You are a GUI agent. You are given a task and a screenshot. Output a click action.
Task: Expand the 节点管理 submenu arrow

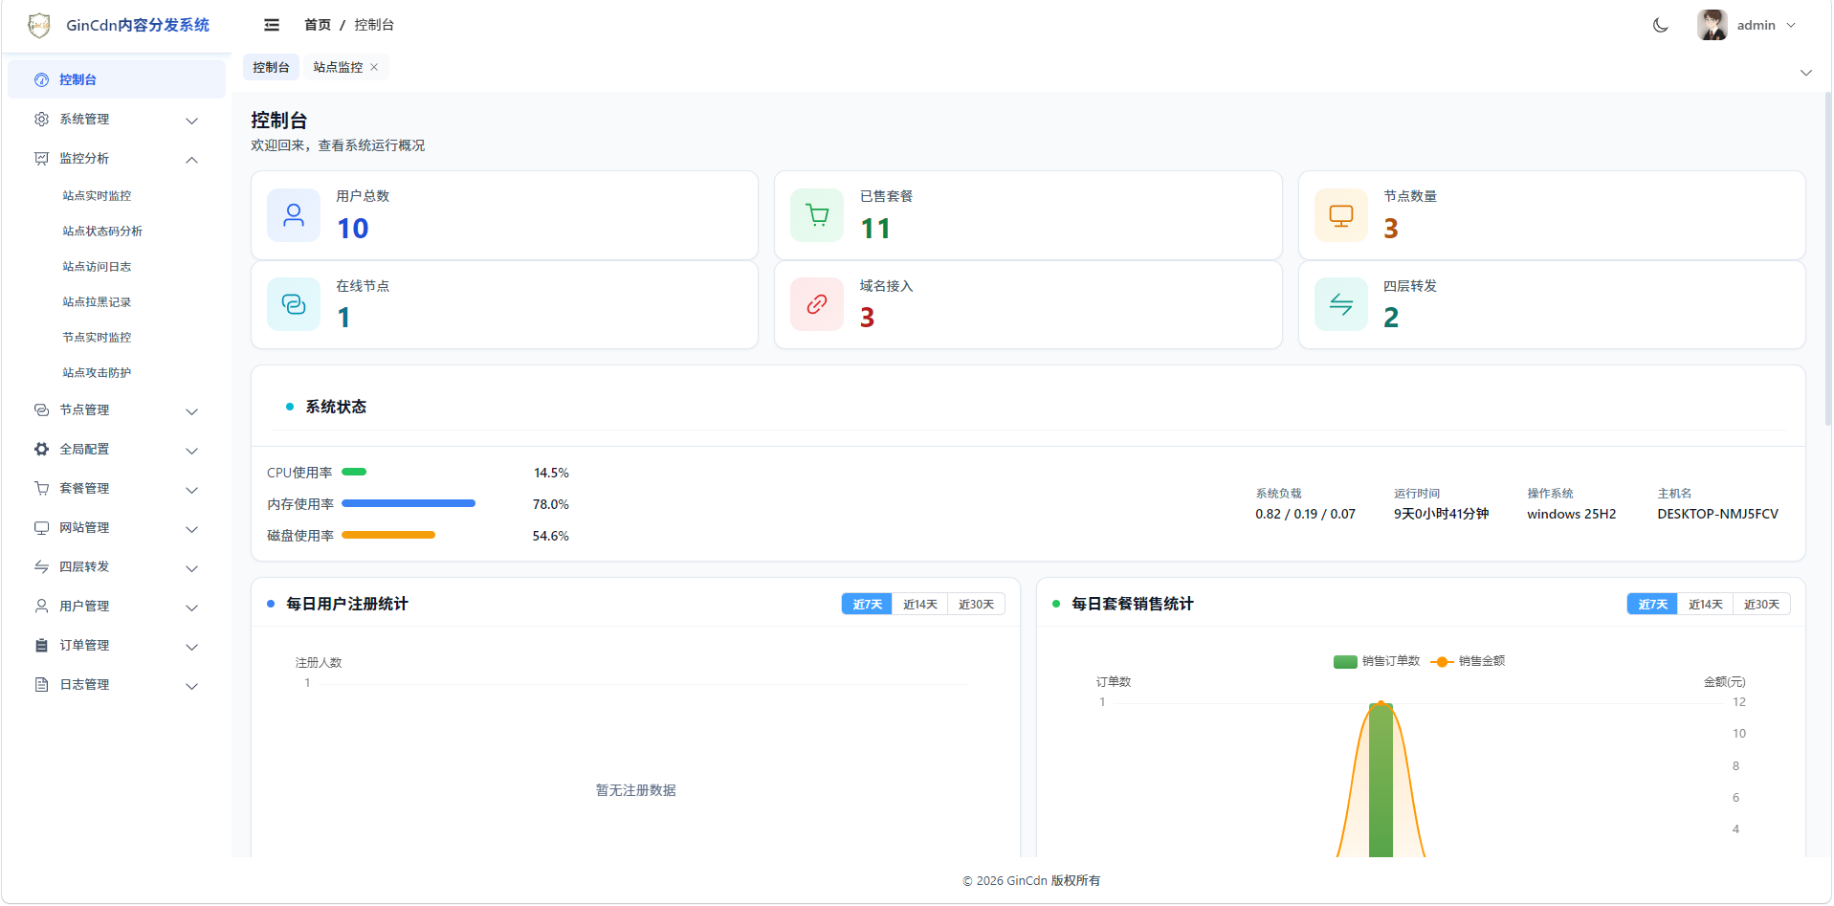(191, 411)
